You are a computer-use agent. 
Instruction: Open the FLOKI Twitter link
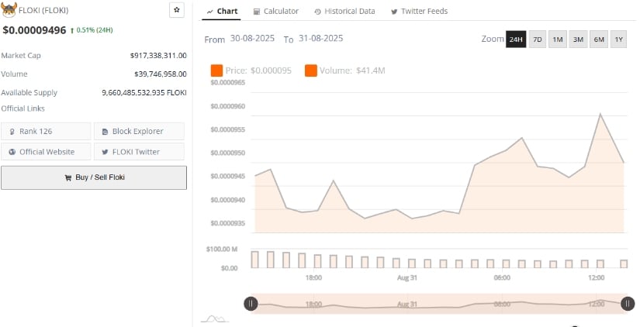click(139, 152)
